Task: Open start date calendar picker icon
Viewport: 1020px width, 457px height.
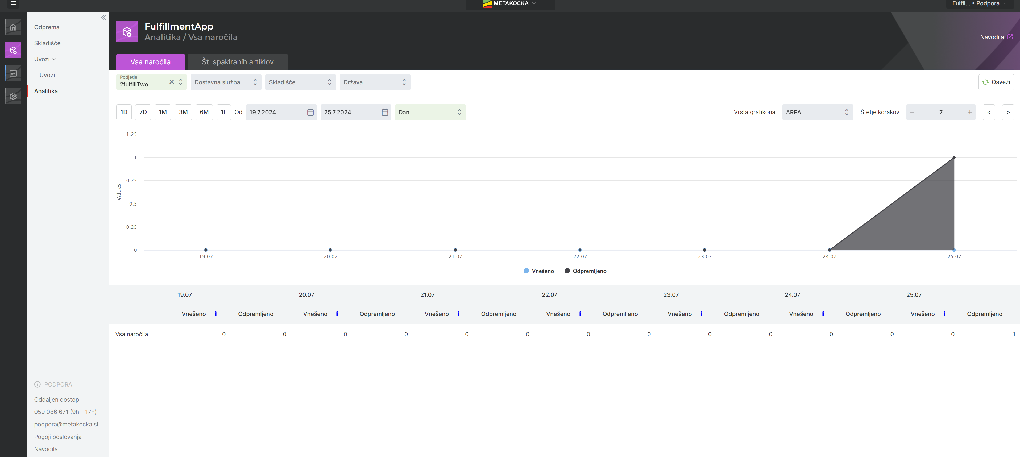Action: [x=310, y=112]
